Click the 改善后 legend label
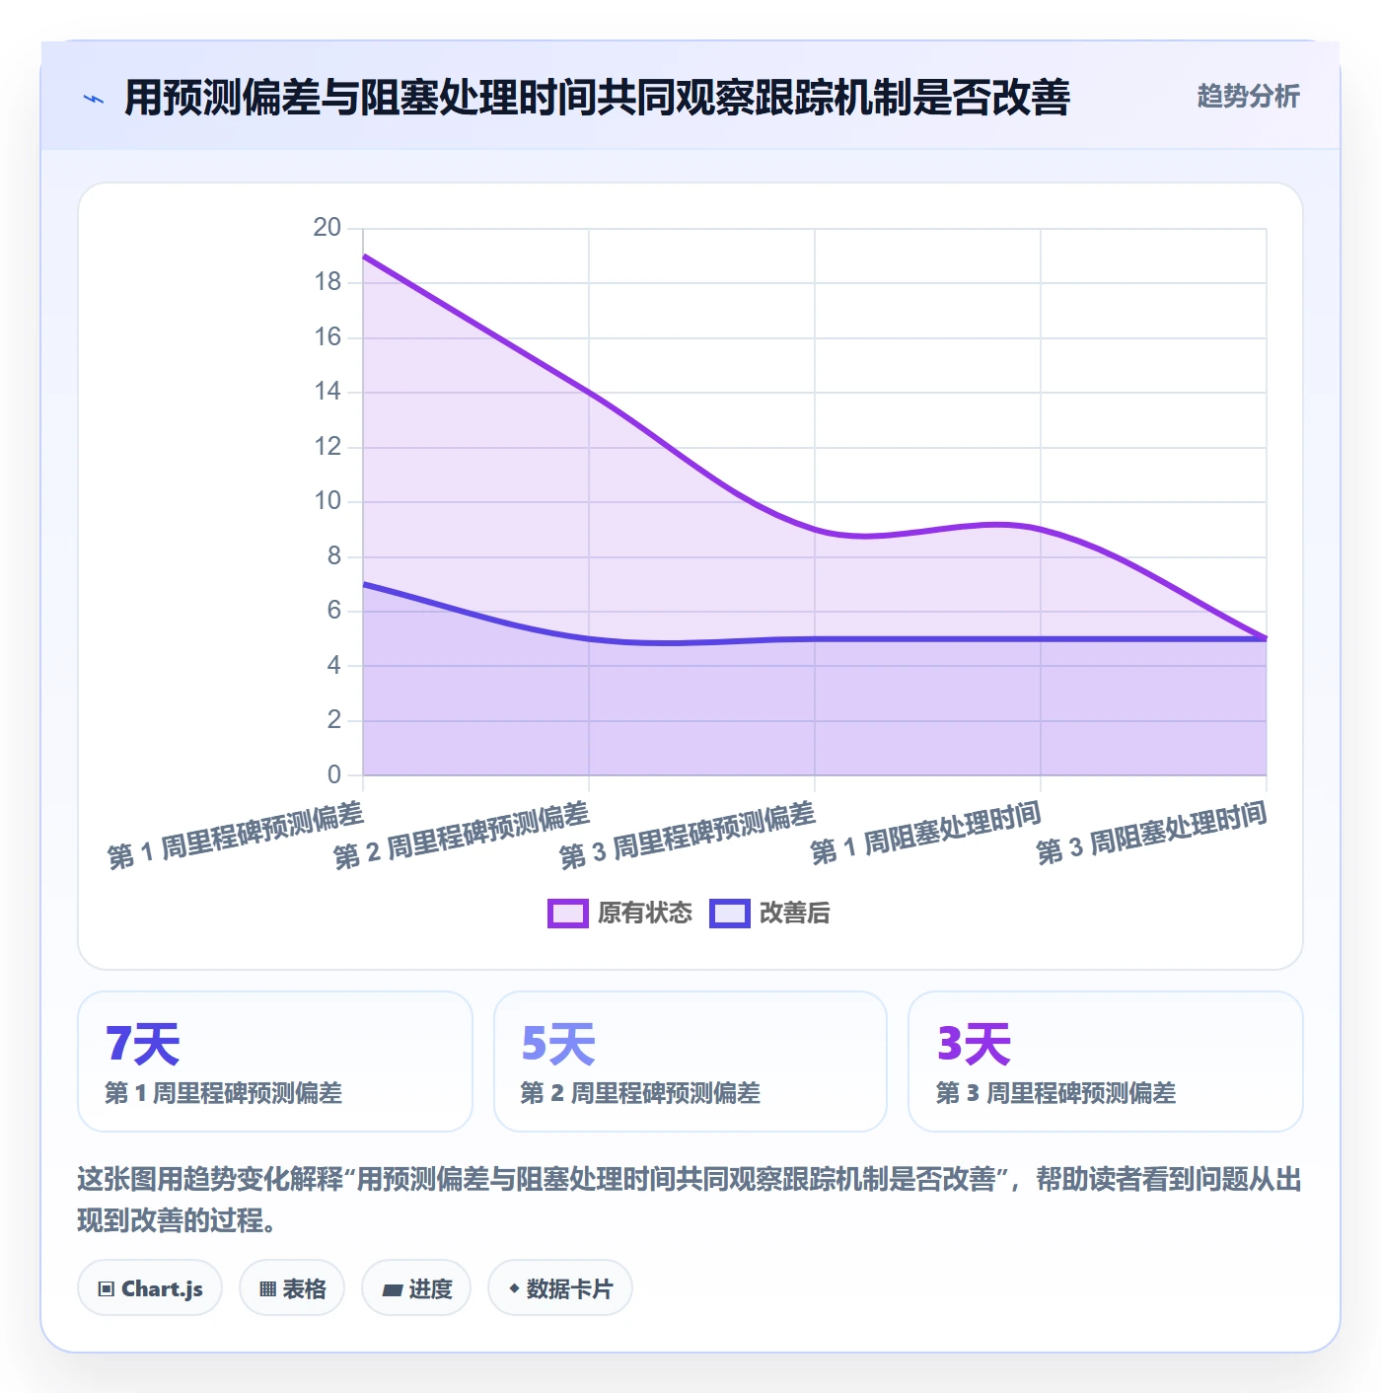The height and width of the screenshot is (1393, 1381). click(794, 914)
